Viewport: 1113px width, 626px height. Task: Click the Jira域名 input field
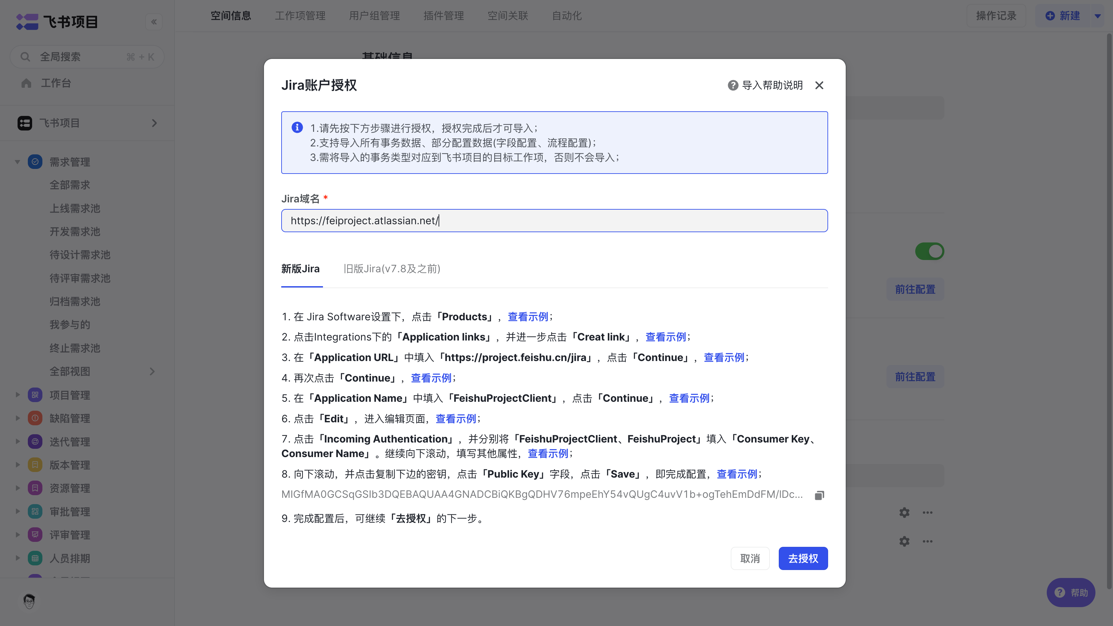[x=554, y=221]
